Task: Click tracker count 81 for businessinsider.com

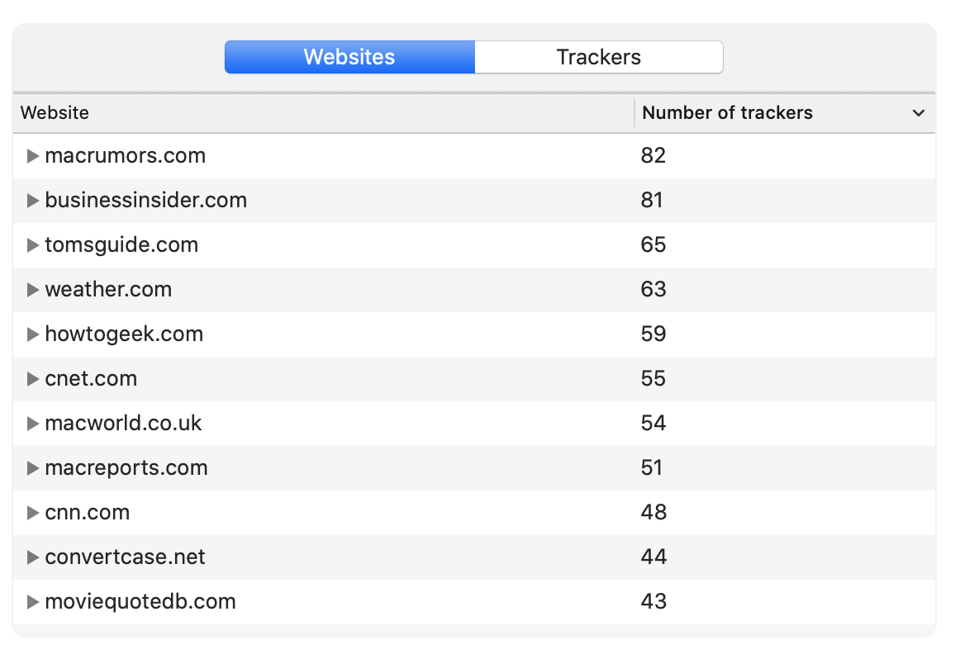Action: point(652,201)
